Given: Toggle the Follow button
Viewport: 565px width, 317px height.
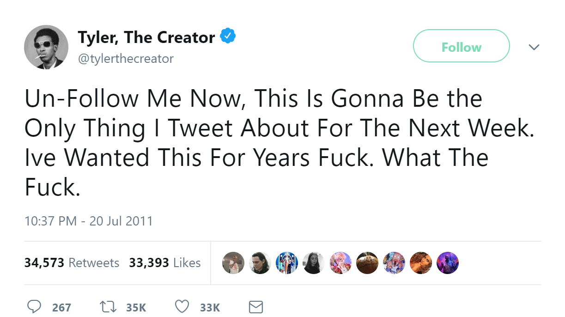Looking at the screenshot, I should pyautogui.click(x=461, y=46).
